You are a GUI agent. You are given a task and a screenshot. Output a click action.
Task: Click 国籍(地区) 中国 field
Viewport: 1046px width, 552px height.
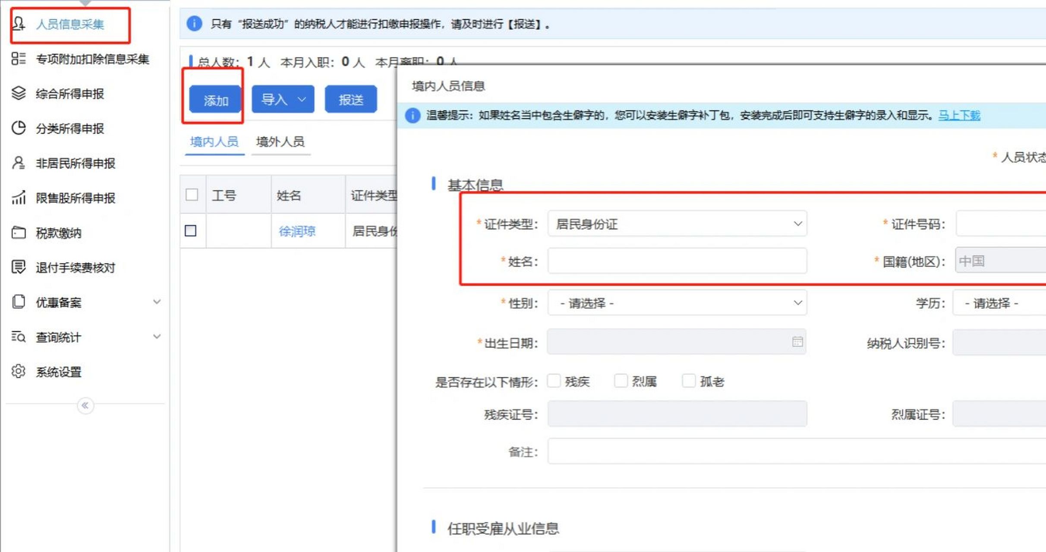(1000, 260)
